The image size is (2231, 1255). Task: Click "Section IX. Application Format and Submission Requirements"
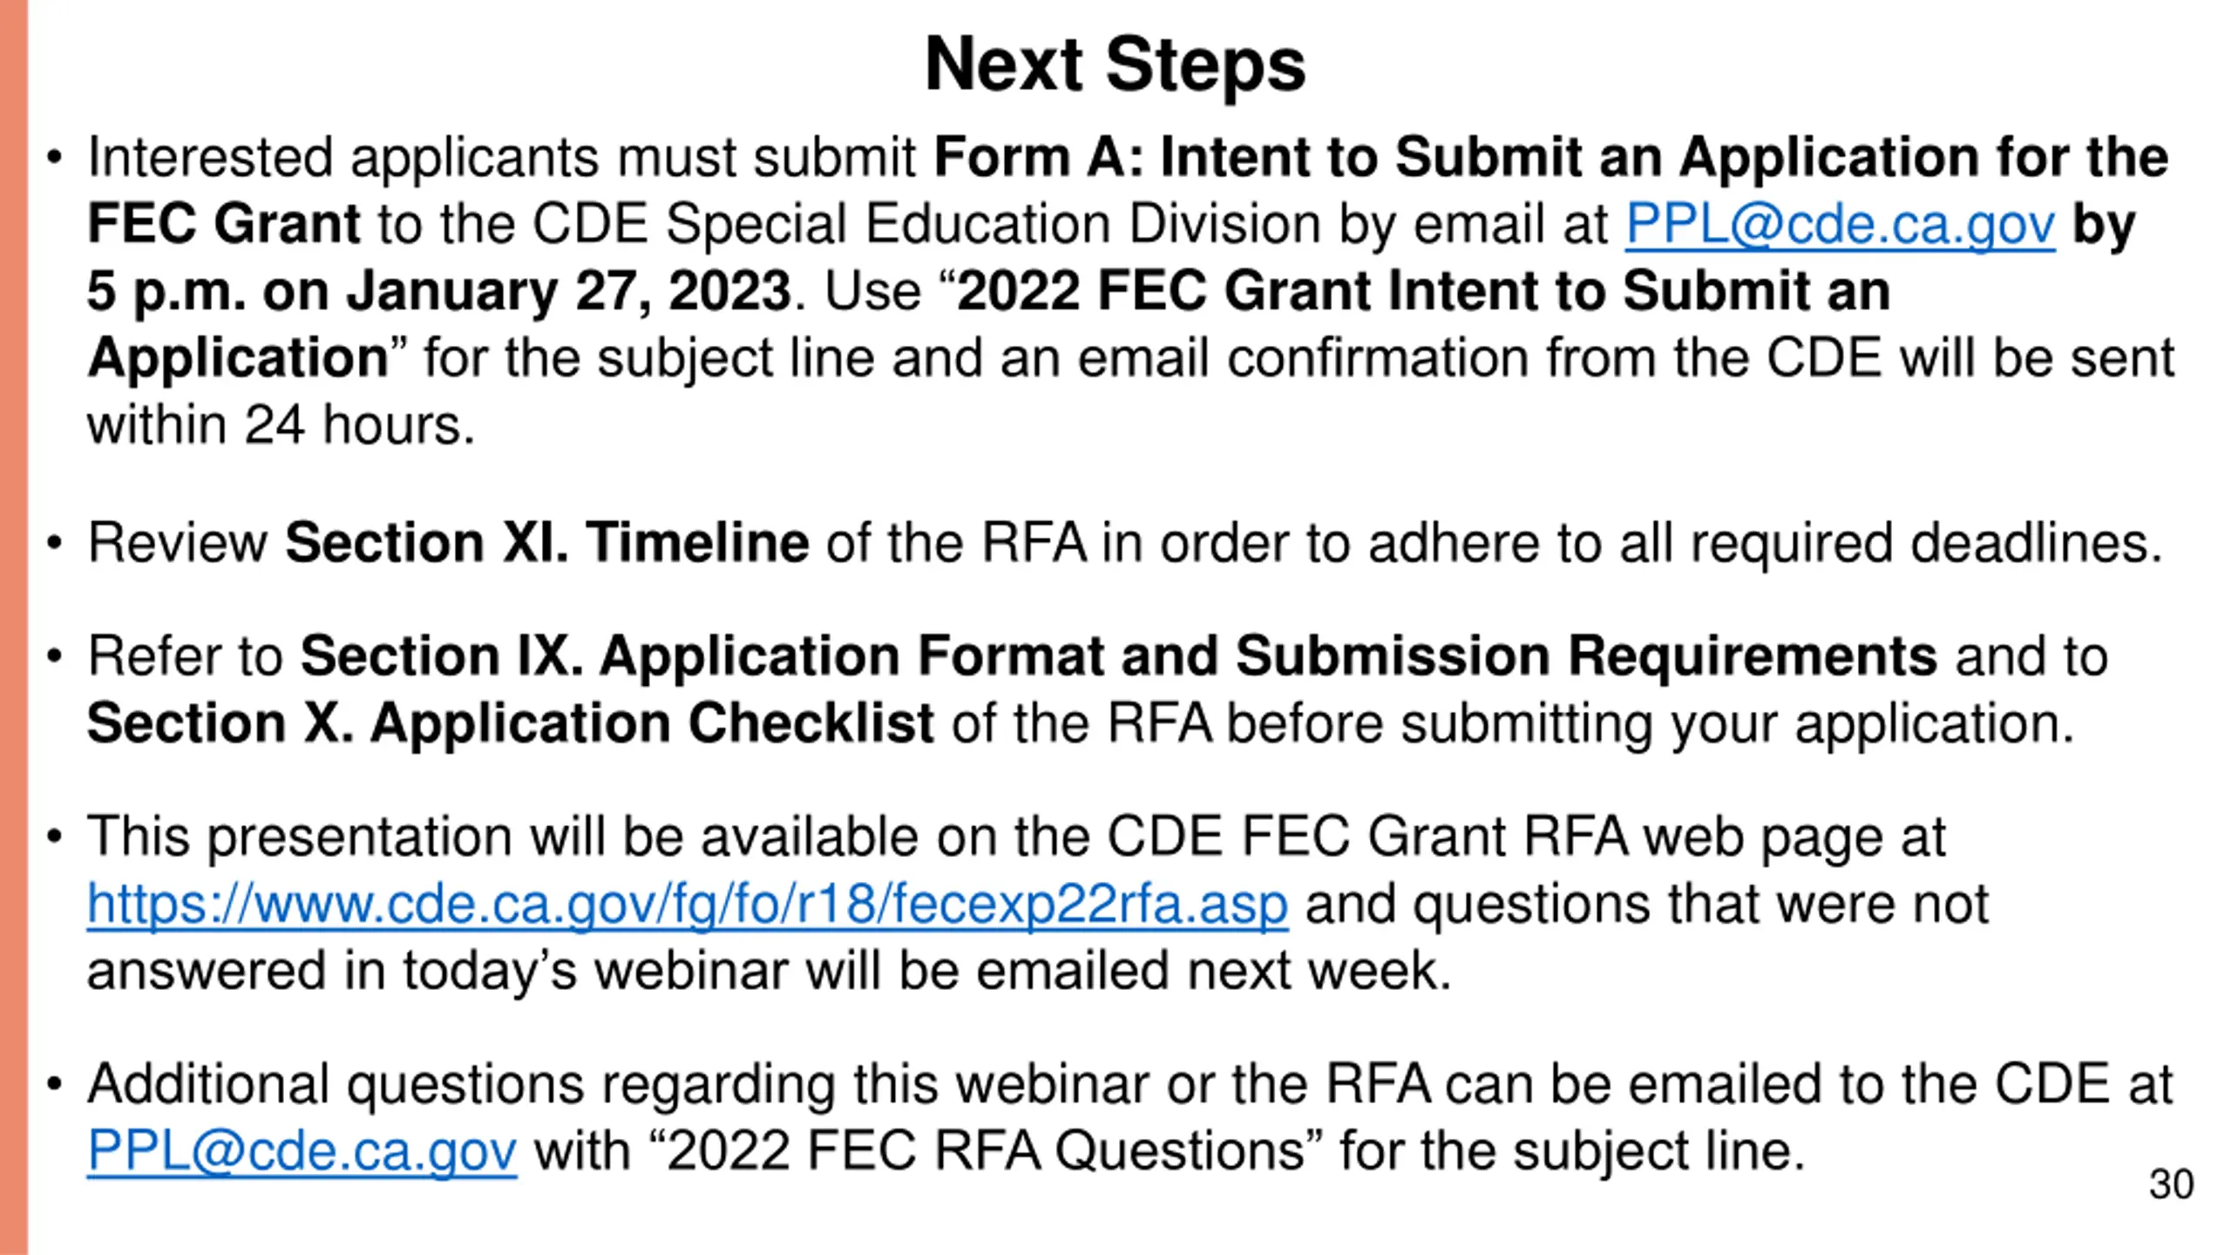point(1119,655)
